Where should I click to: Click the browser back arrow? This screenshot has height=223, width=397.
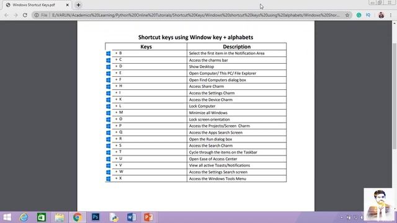pos(7,15)
